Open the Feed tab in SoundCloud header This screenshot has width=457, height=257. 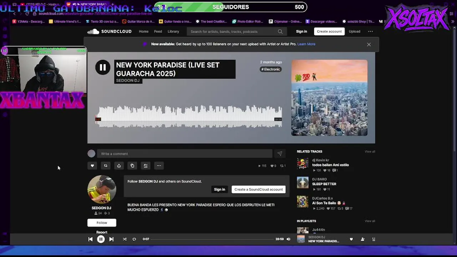point(158,31)
